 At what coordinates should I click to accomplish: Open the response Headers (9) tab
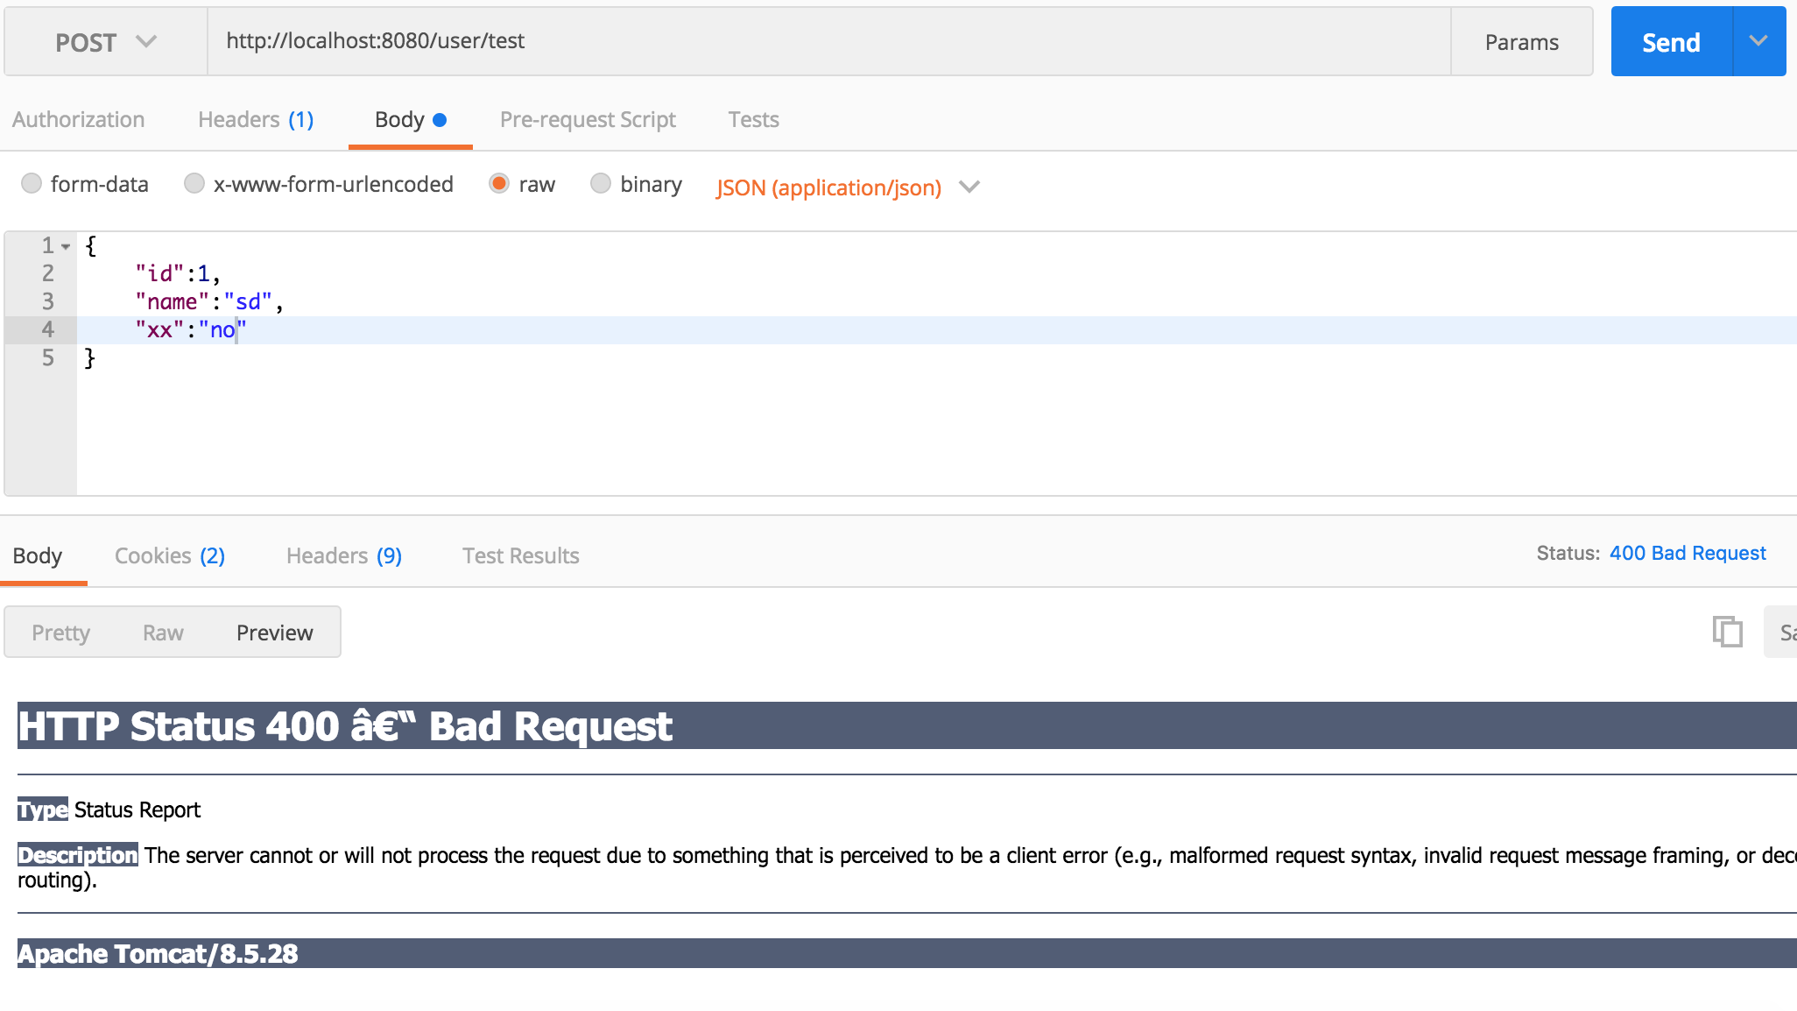tap(344, 555)
